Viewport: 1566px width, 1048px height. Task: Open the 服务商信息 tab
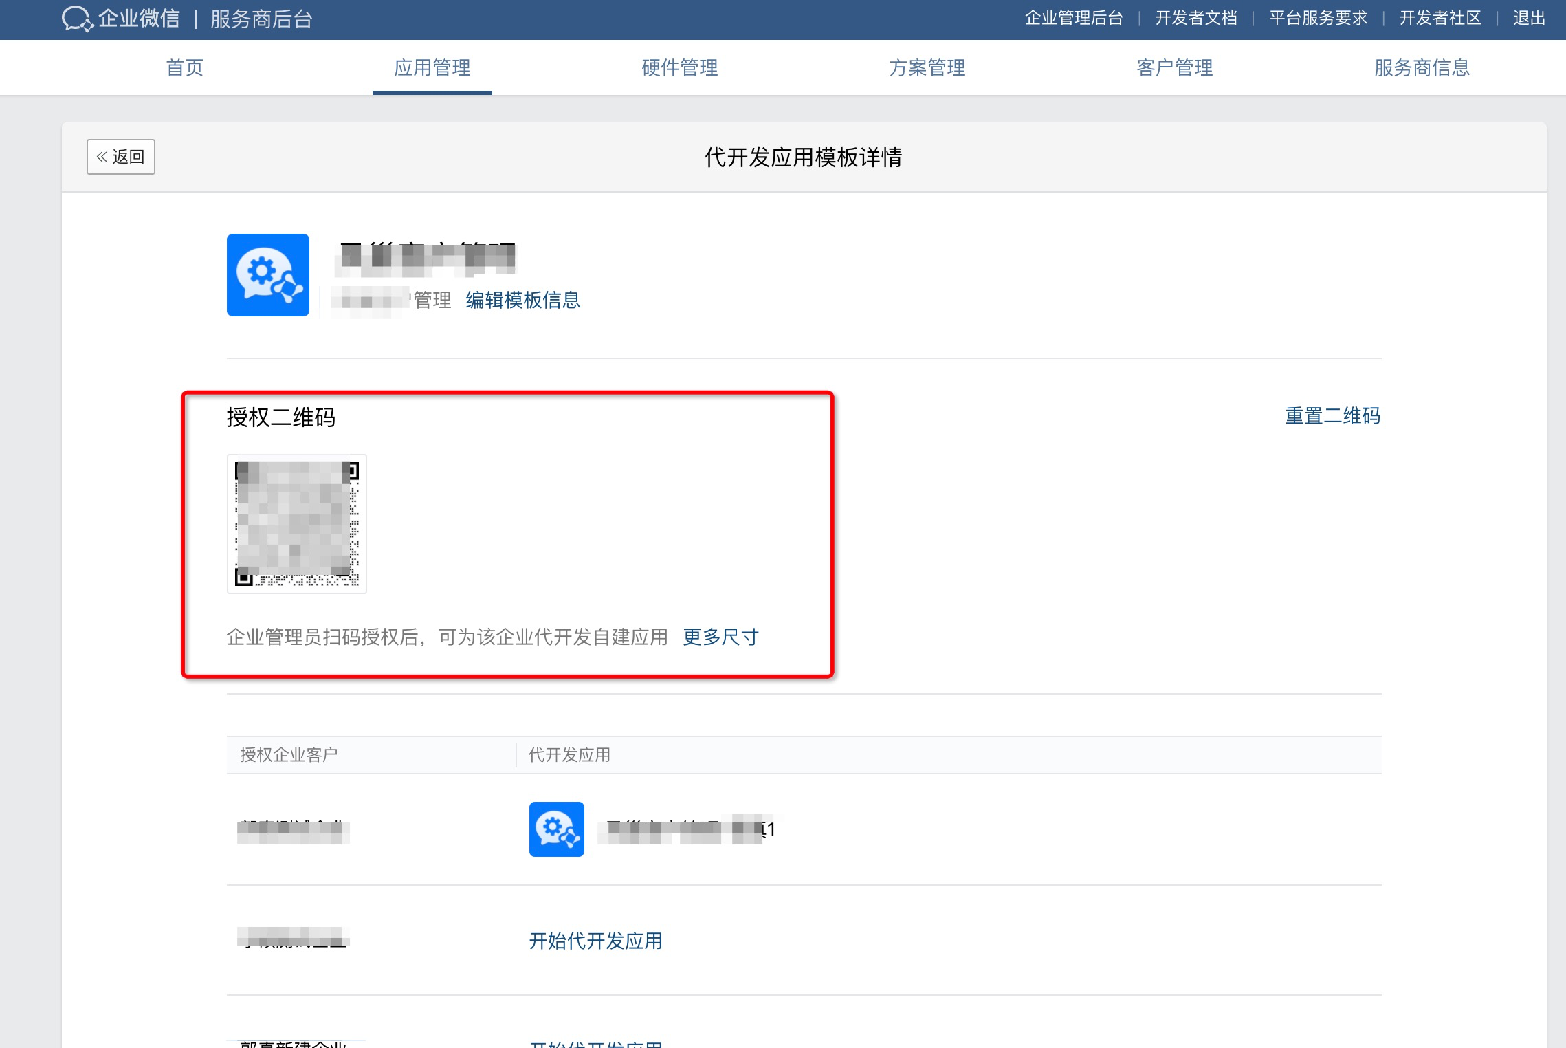coord(1422,67)
